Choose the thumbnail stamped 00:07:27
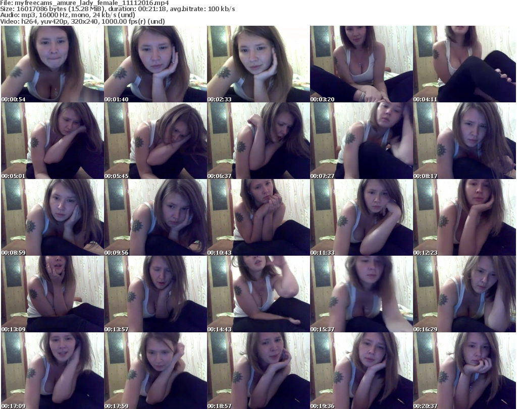517x409 pixels. click(361, 141)
